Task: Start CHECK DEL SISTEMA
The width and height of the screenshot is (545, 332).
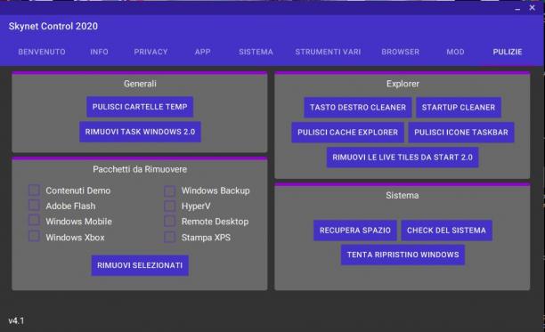Action: 446,231
